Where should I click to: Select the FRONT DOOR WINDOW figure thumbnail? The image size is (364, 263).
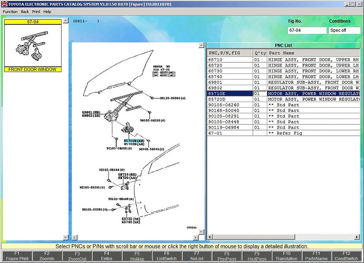click(33, 46)
